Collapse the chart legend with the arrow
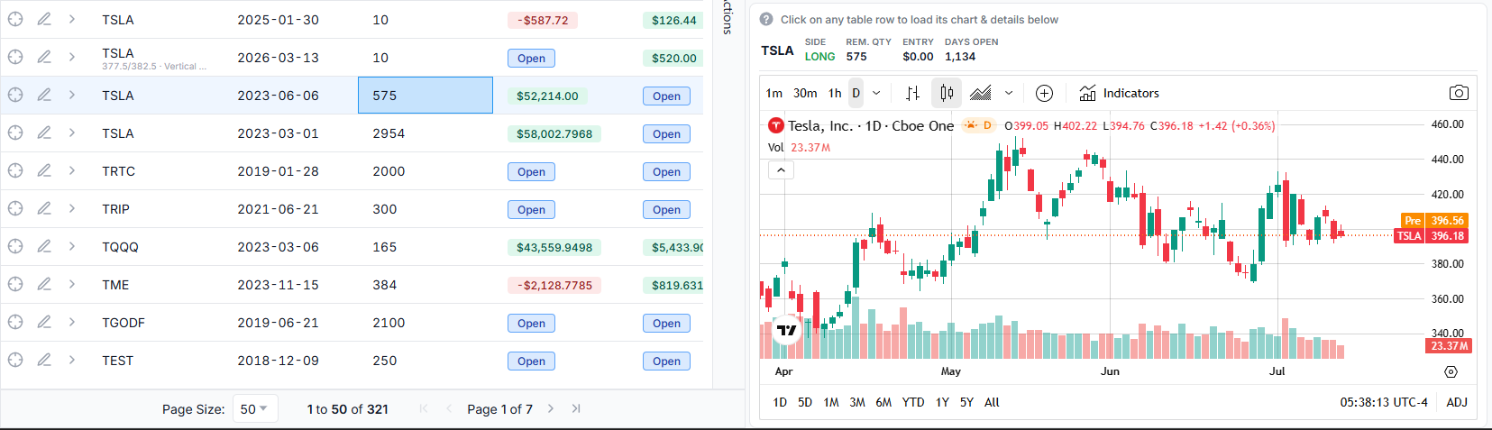Viewport: 1492px width, 430px height. tap(781, 169)
